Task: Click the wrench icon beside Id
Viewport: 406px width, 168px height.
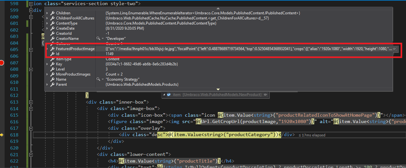Action: point(52,54)
